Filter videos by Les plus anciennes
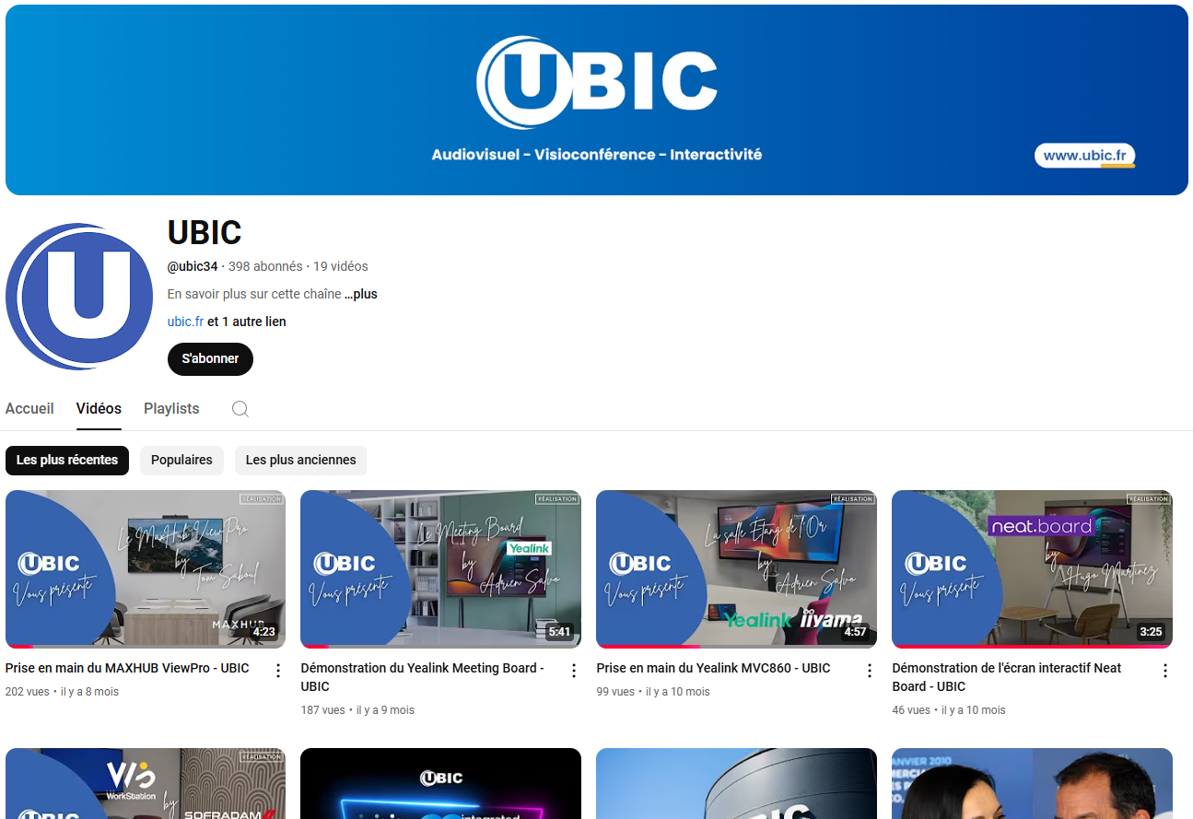 (301, 460)
